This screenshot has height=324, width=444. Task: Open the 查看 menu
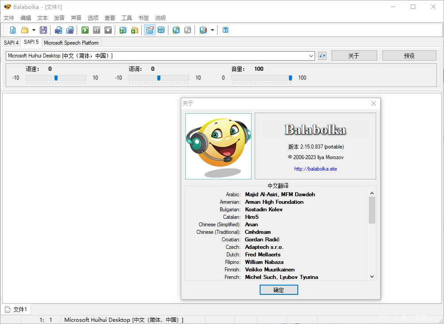(110, 18)
